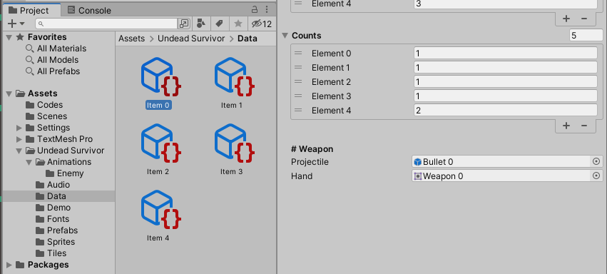Open search in new window icon

coord(184,24)
